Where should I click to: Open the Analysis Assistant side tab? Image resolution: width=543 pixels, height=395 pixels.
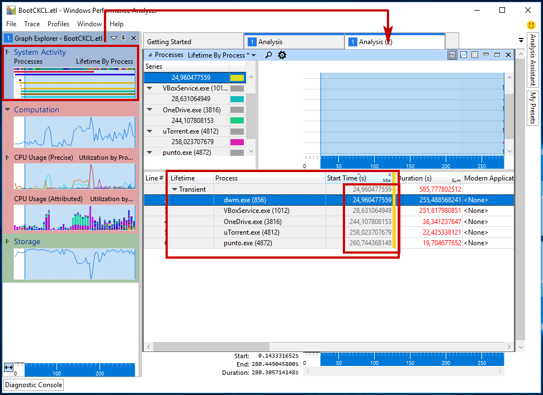tap(532, 60)
